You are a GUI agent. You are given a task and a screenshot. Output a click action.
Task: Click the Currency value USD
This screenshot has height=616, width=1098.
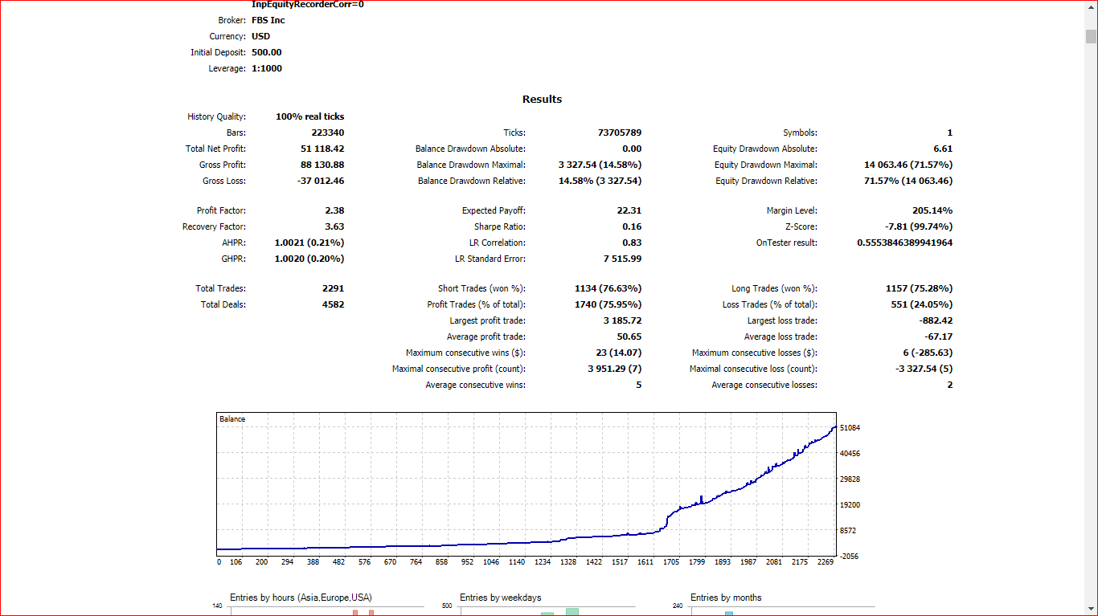(x=261, y=36)
